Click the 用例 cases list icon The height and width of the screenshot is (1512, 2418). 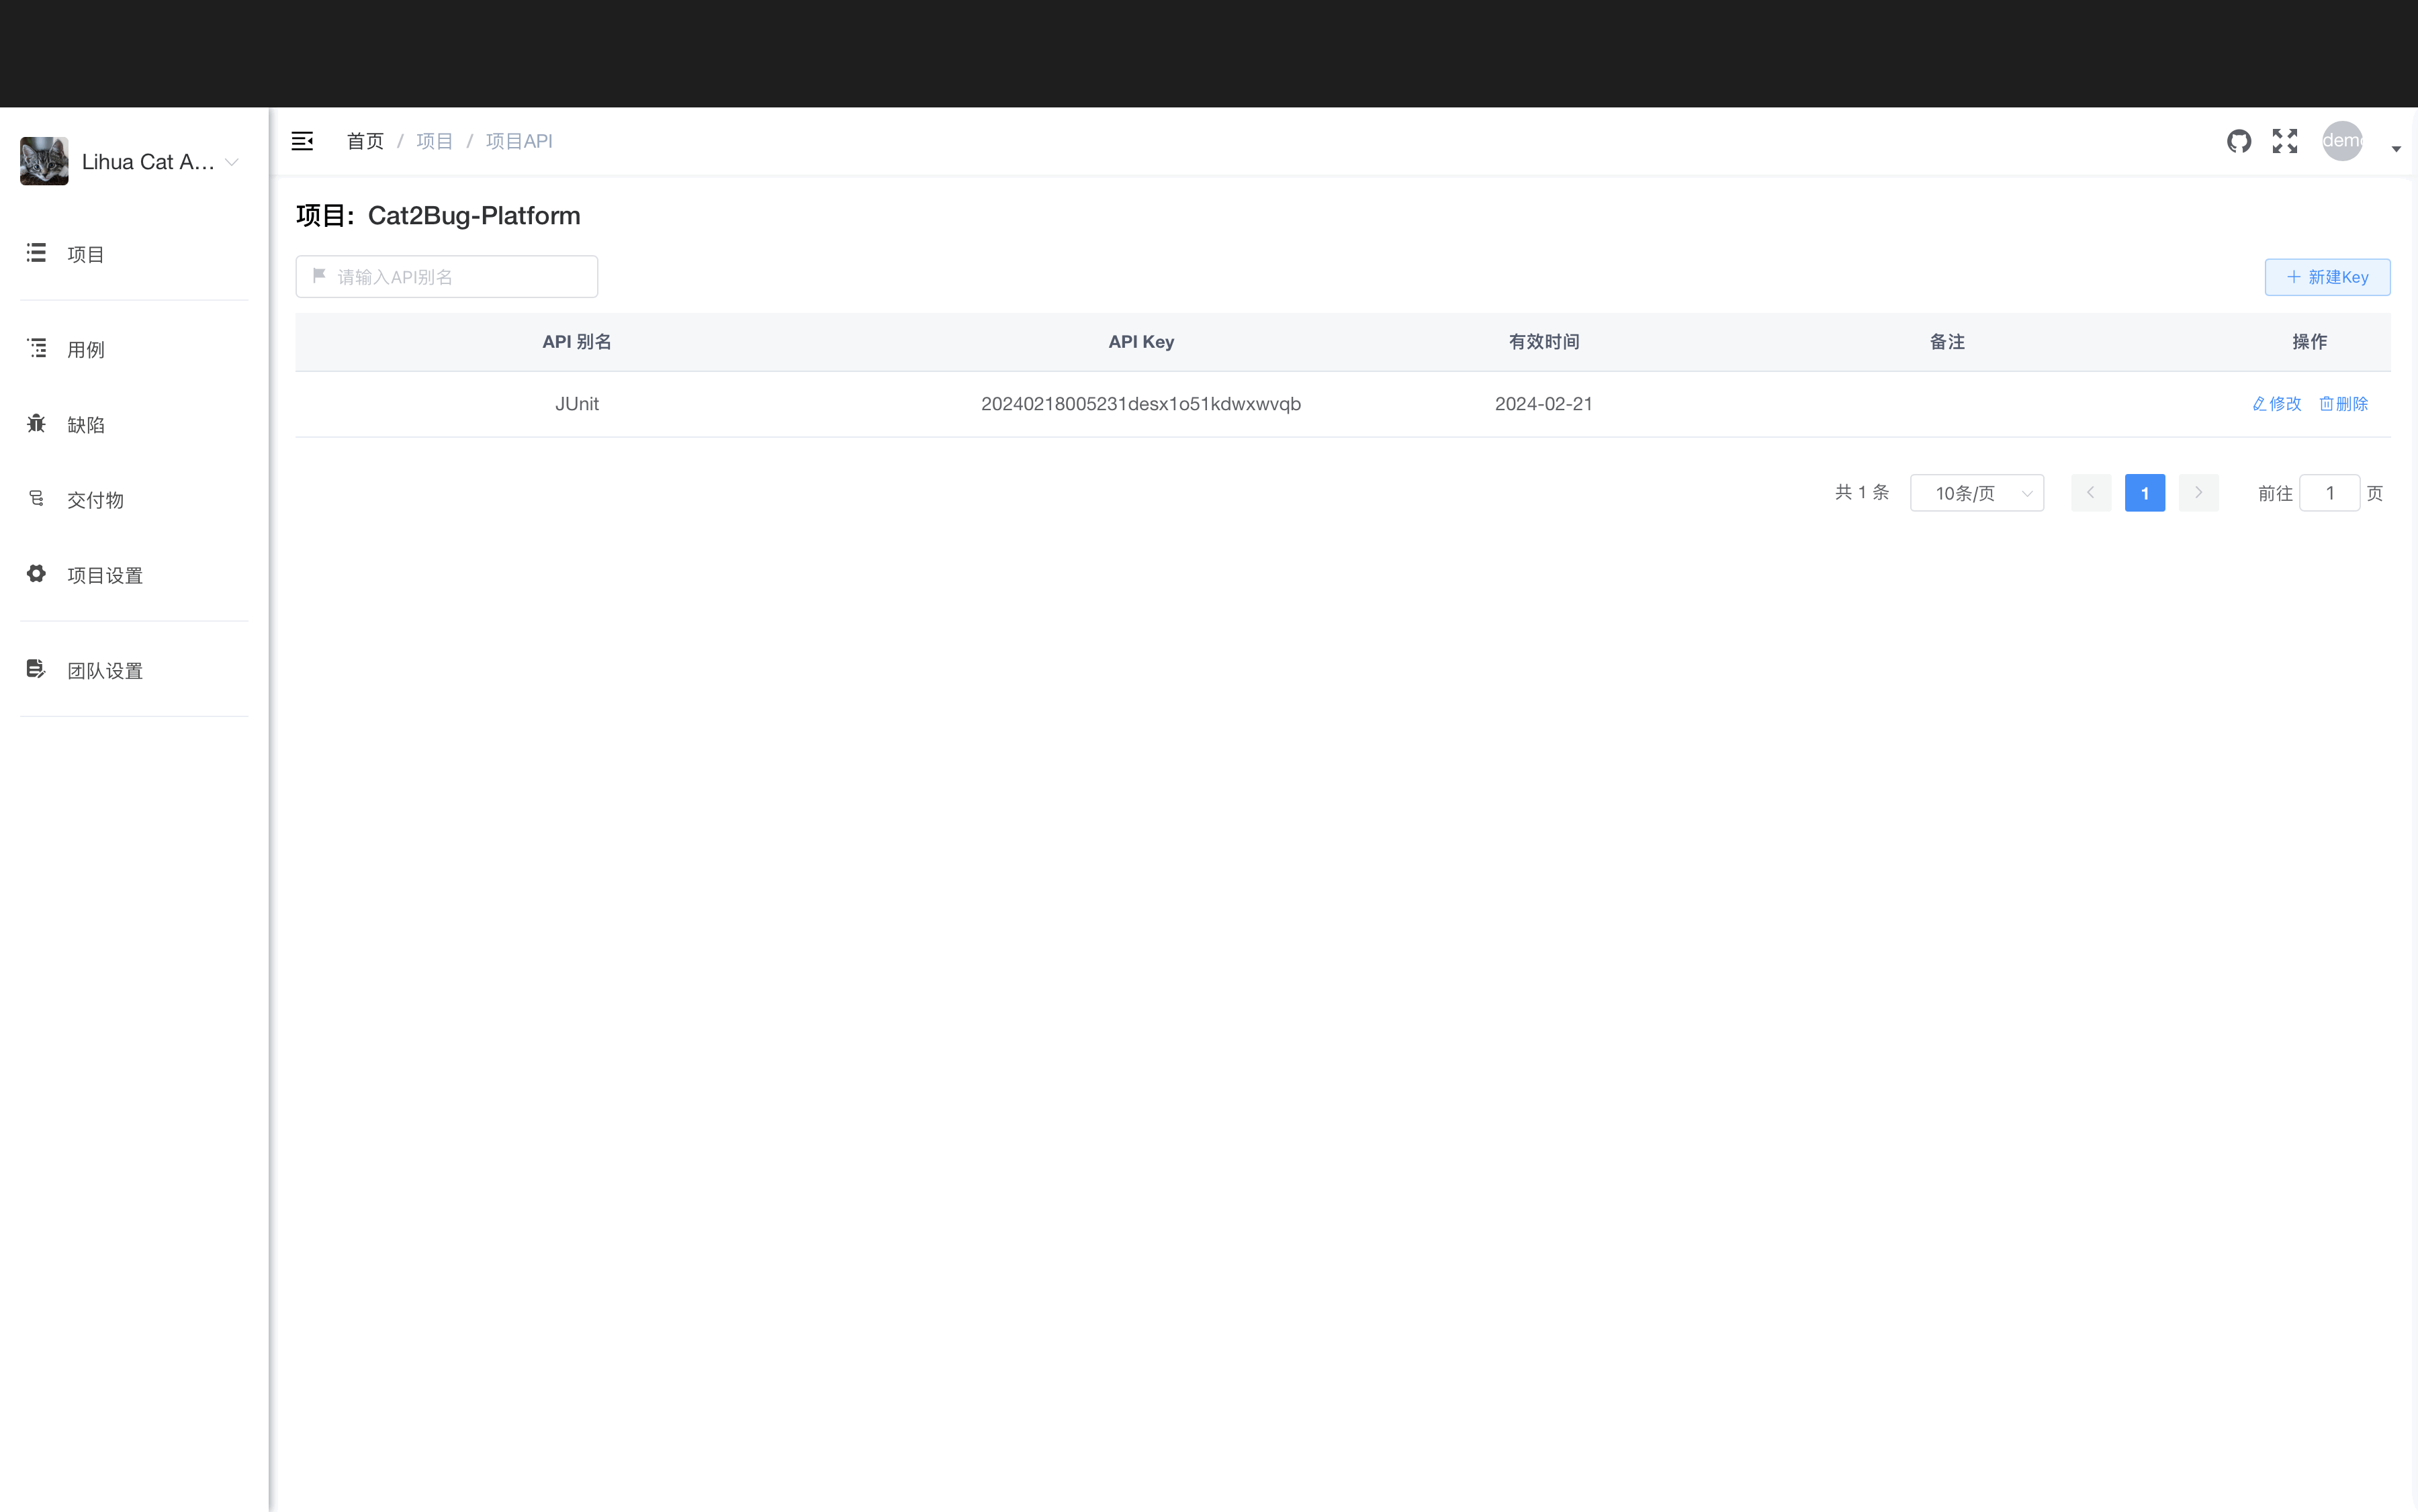click(36, 348)
